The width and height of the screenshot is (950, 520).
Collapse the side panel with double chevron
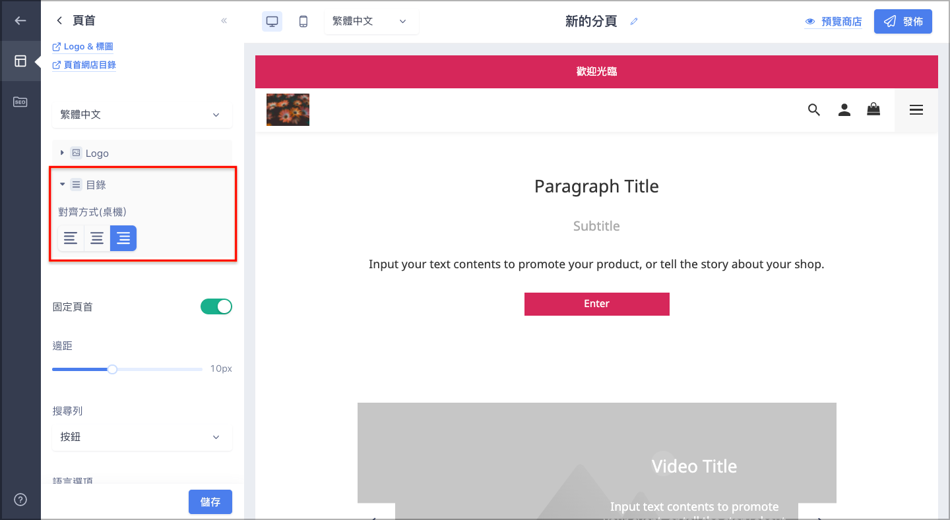[224, 20]
